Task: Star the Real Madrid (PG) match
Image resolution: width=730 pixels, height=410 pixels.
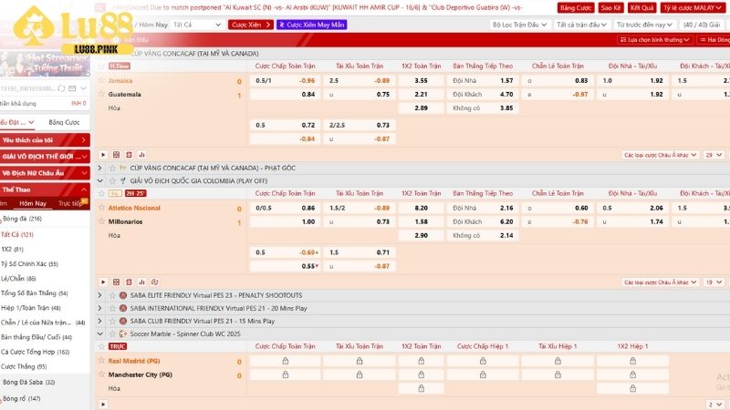Action: pos(101,361)
